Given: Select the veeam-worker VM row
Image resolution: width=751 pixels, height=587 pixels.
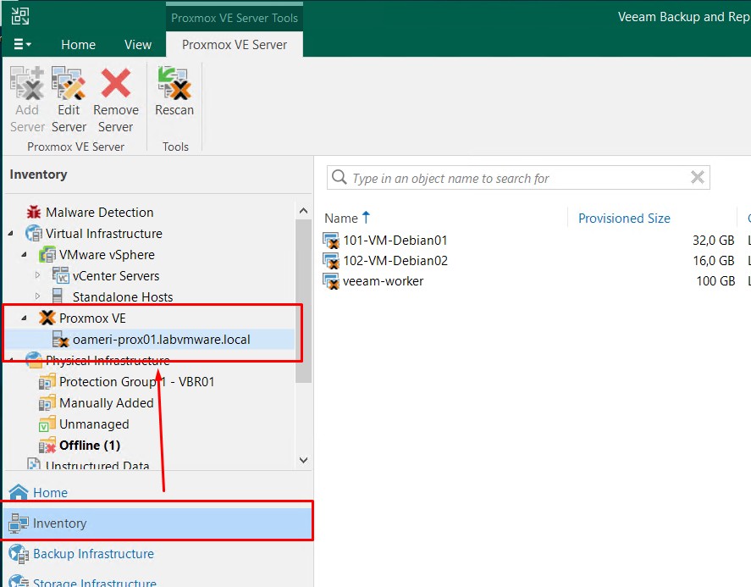Looking at the screenshot, I should 383,281.
